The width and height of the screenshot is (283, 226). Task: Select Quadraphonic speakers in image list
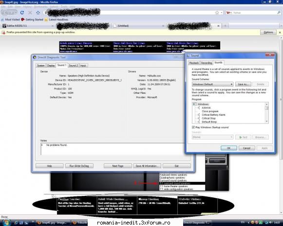182,177
